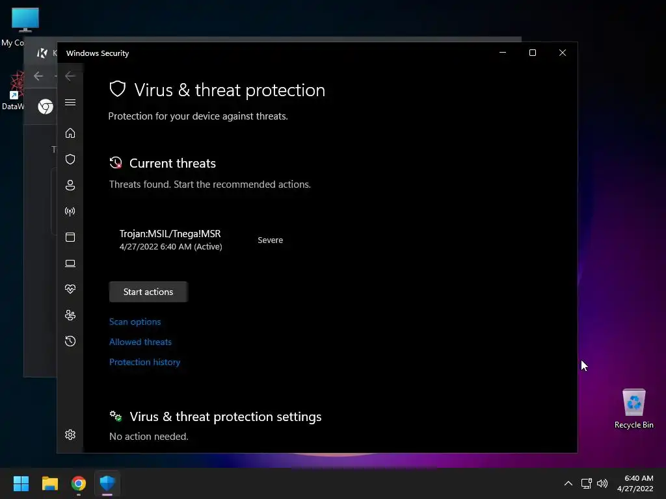The width and height of the screenshot is (666, 499).
Task: Click Windows Security shield on taskbar
Action: tap(107, 483)
